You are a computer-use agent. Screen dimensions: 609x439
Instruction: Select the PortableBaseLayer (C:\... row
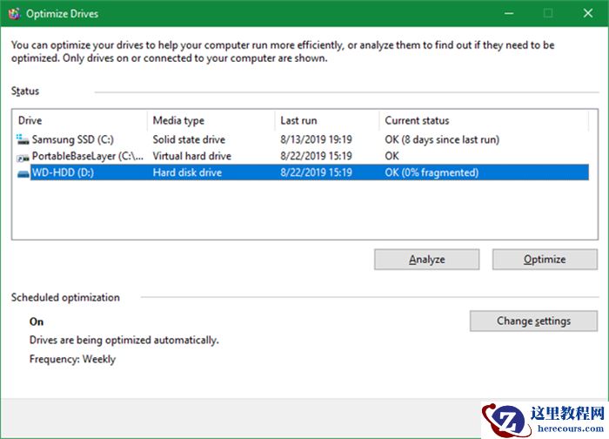301,156
